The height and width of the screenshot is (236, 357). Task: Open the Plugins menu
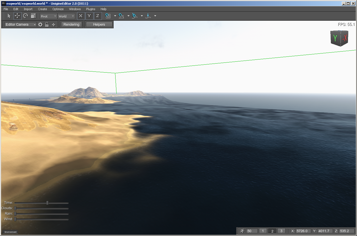(x=90, y=9)
